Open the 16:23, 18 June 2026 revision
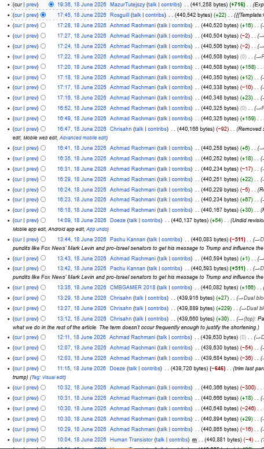This screenshot has width=264, height=449. (x=82, y=200)
